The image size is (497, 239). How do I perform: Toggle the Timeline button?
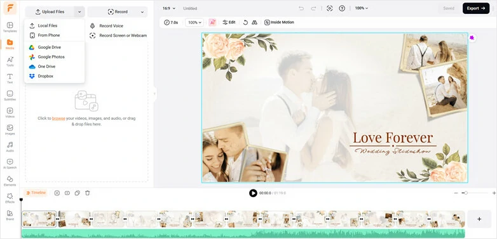coord(36,193)
